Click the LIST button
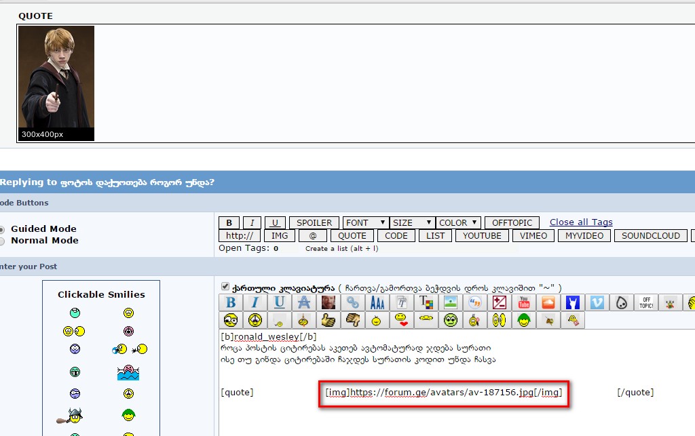This screenshot has width=695, height=436. [x=435, y=235]
